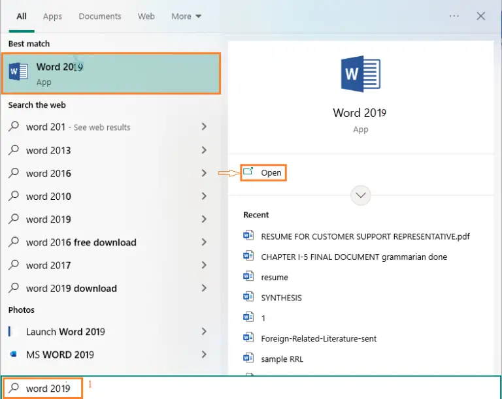
Task: Click the search icon beside 'word 2013'
Action: coord(14,150)
